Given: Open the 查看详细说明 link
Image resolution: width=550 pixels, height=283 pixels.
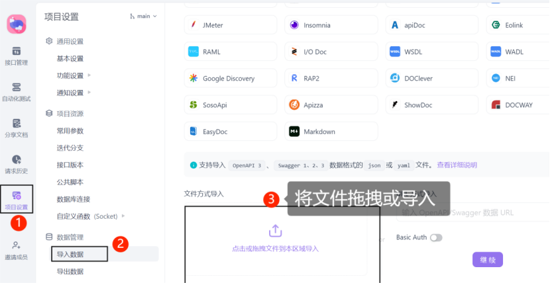Looking at the screenshot, I should pos(457,165).
